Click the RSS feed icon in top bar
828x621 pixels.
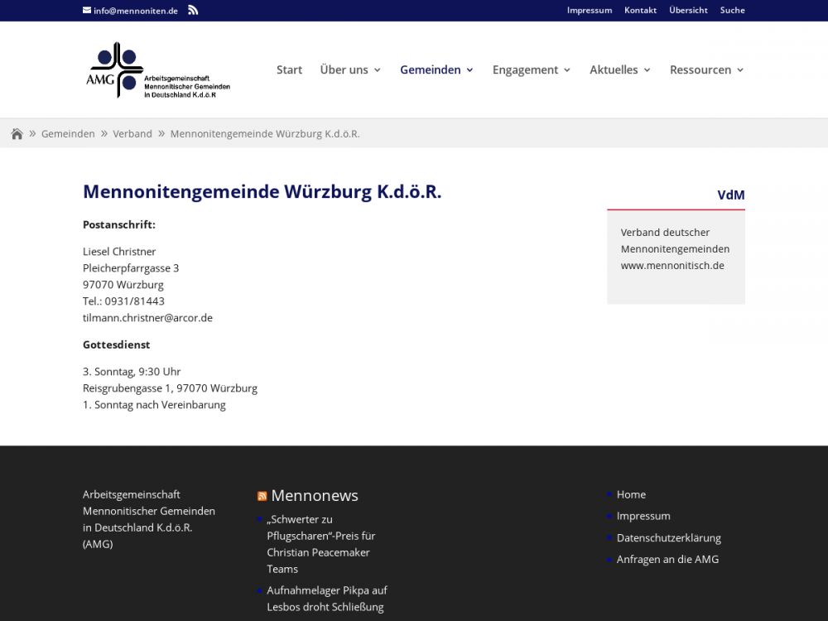point(193,10)
